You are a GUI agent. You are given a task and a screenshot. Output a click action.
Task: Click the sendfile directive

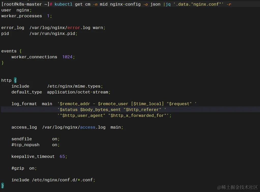coord(22,139)
